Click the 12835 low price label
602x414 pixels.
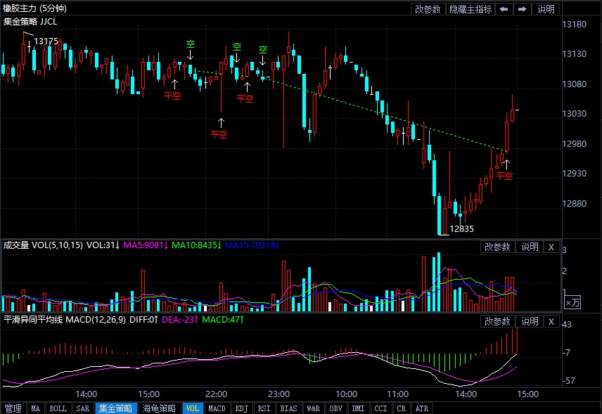click(462, 228)
